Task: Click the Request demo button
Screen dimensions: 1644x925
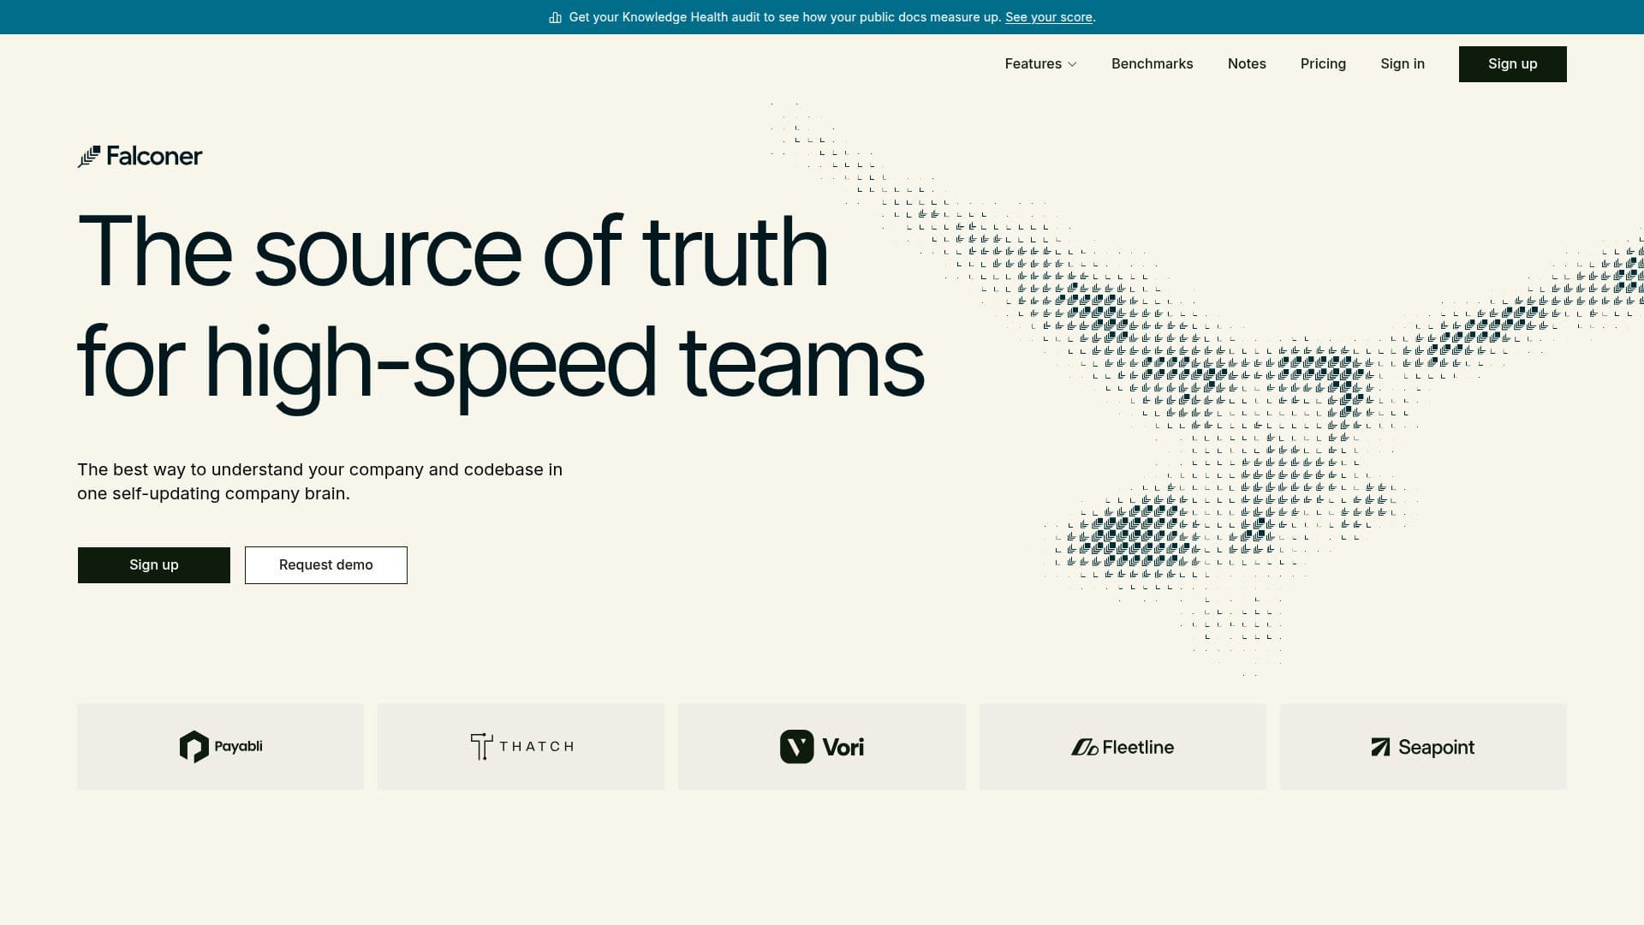Action: tap(326, 565)
